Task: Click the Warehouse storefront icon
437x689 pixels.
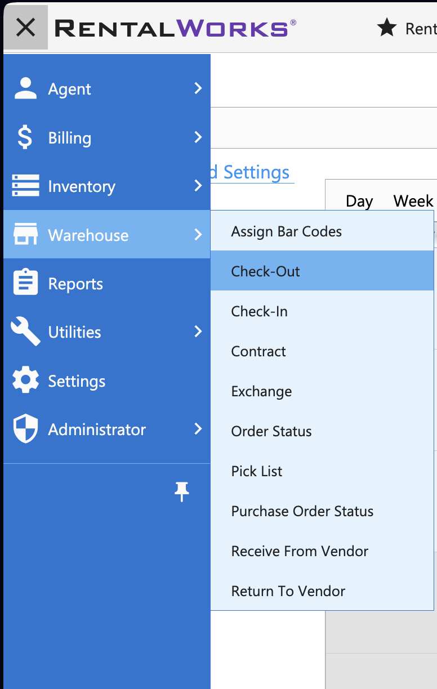Action: [25, 234]
